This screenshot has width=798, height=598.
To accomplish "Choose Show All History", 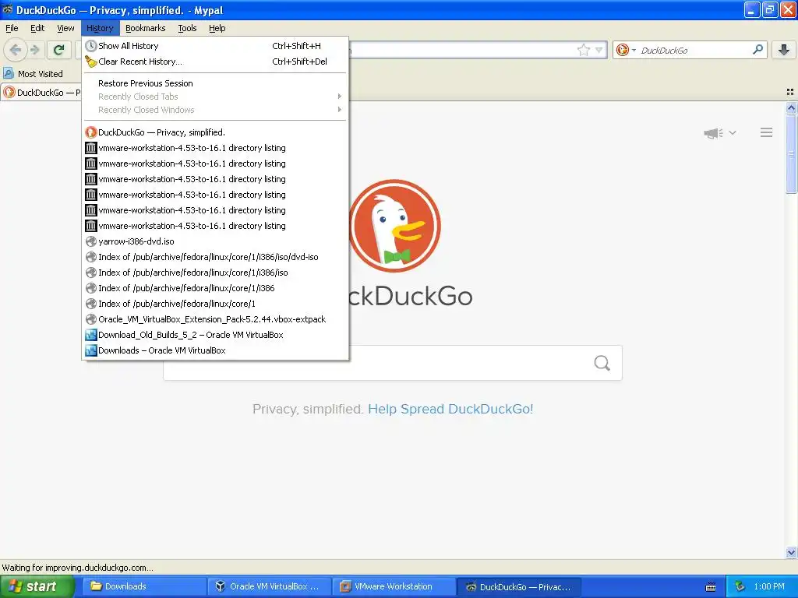I will (x=215, y=46).
